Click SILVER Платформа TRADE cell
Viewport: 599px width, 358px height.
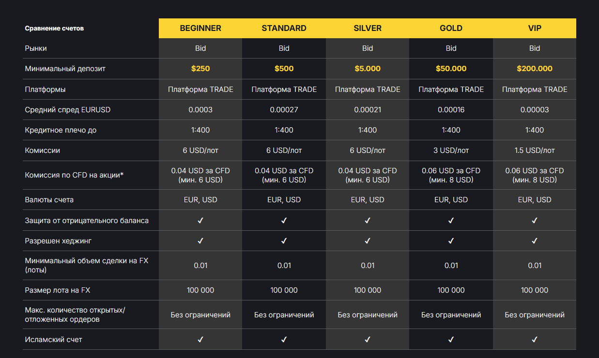pos(368,89)
